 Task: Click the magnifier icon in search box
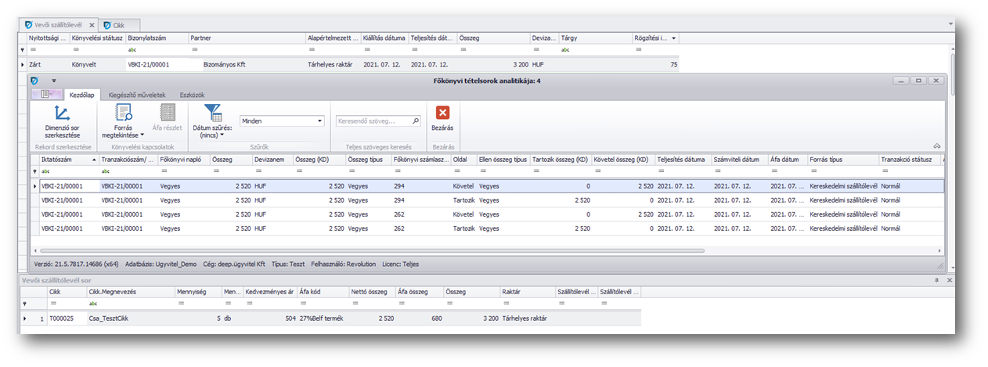[x=415, y=121]
